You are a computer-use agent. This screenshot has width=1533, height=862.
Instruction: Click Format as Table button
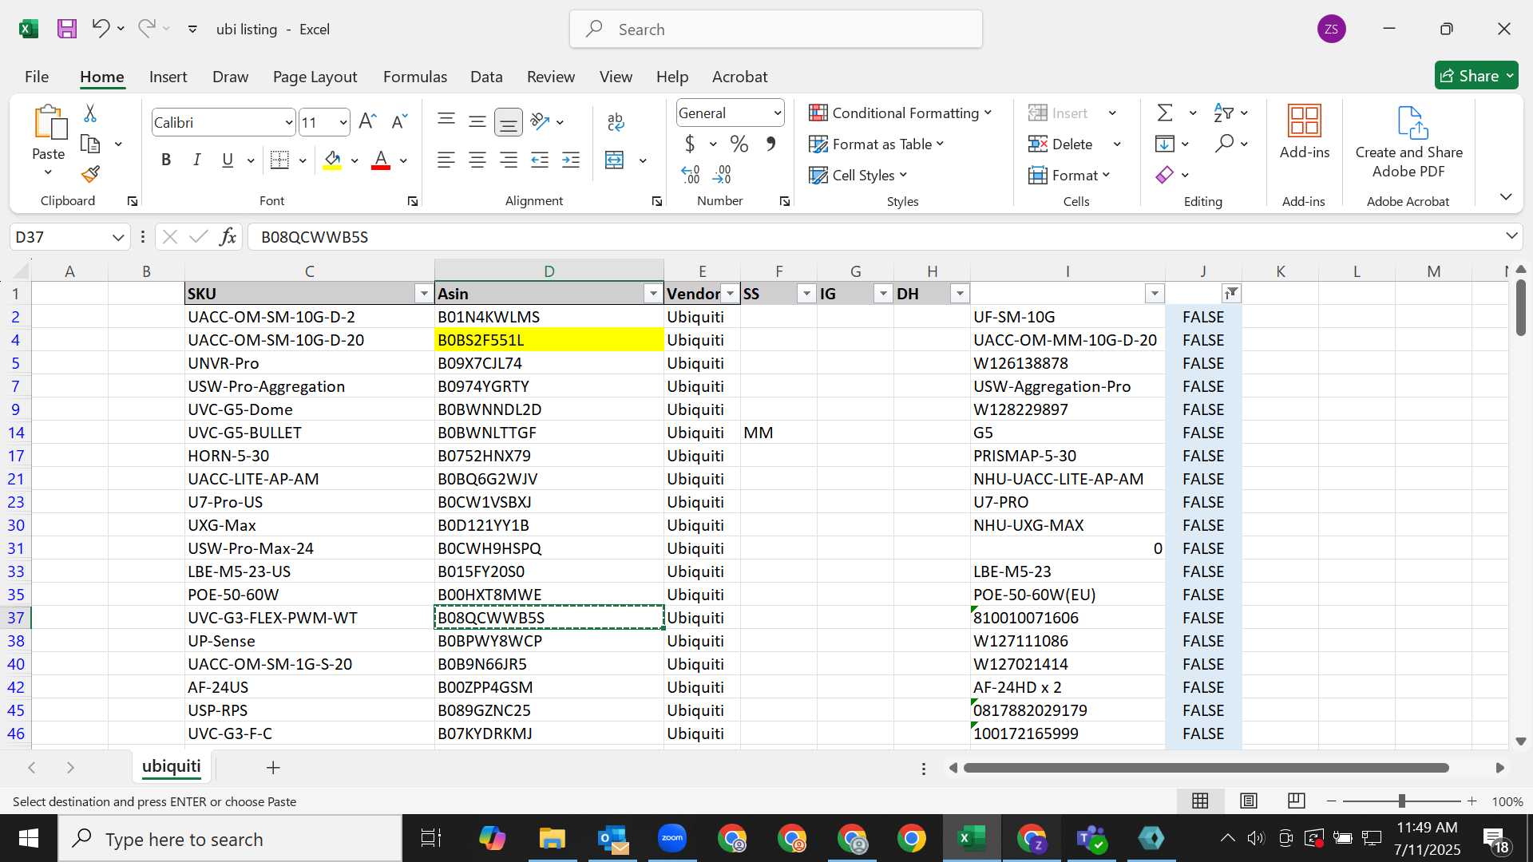pyautogui.click(x=877, y=144)
